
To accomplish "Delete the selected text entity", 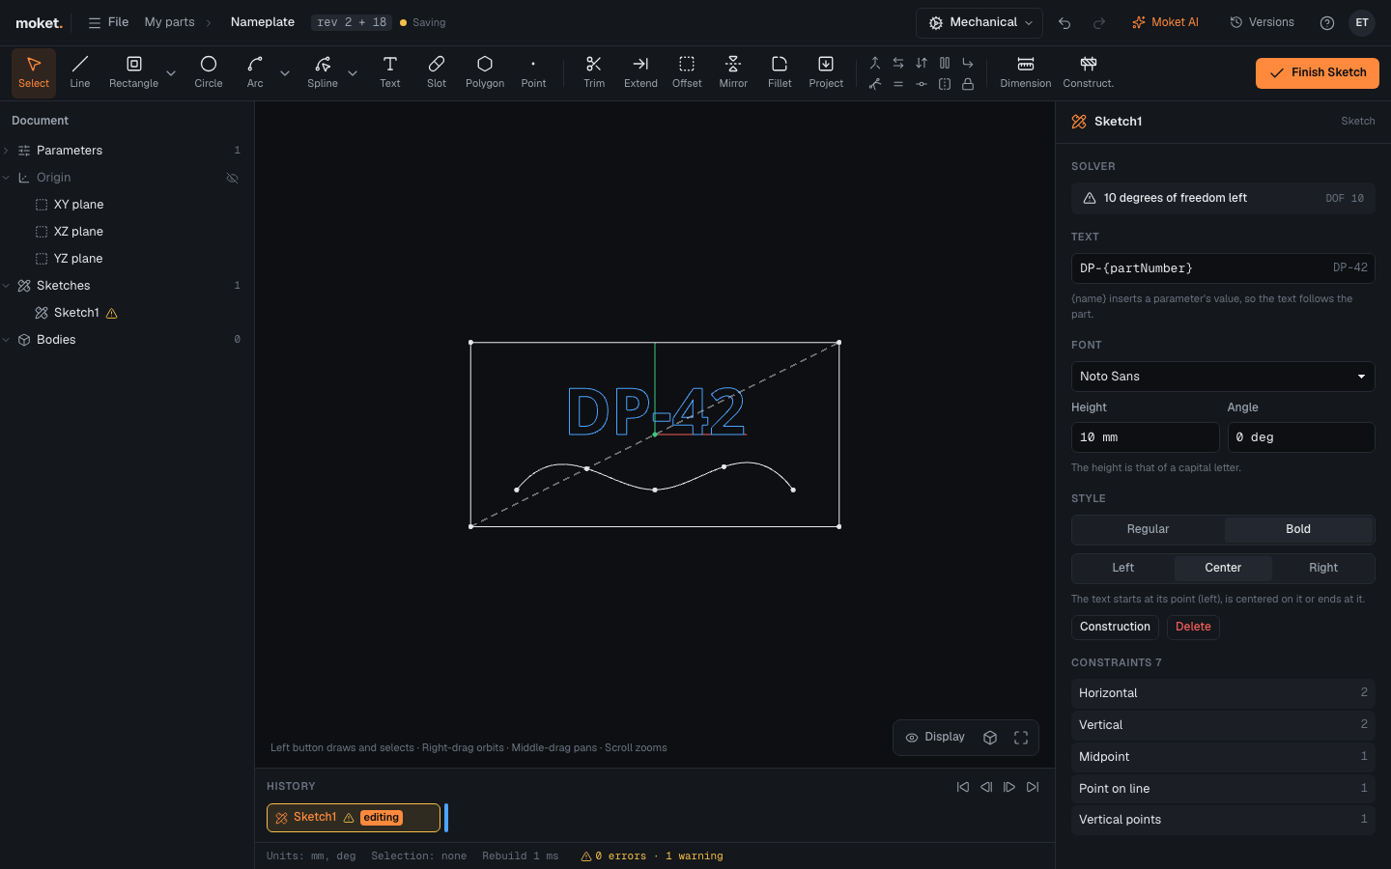I will [x=1193, y=627].
